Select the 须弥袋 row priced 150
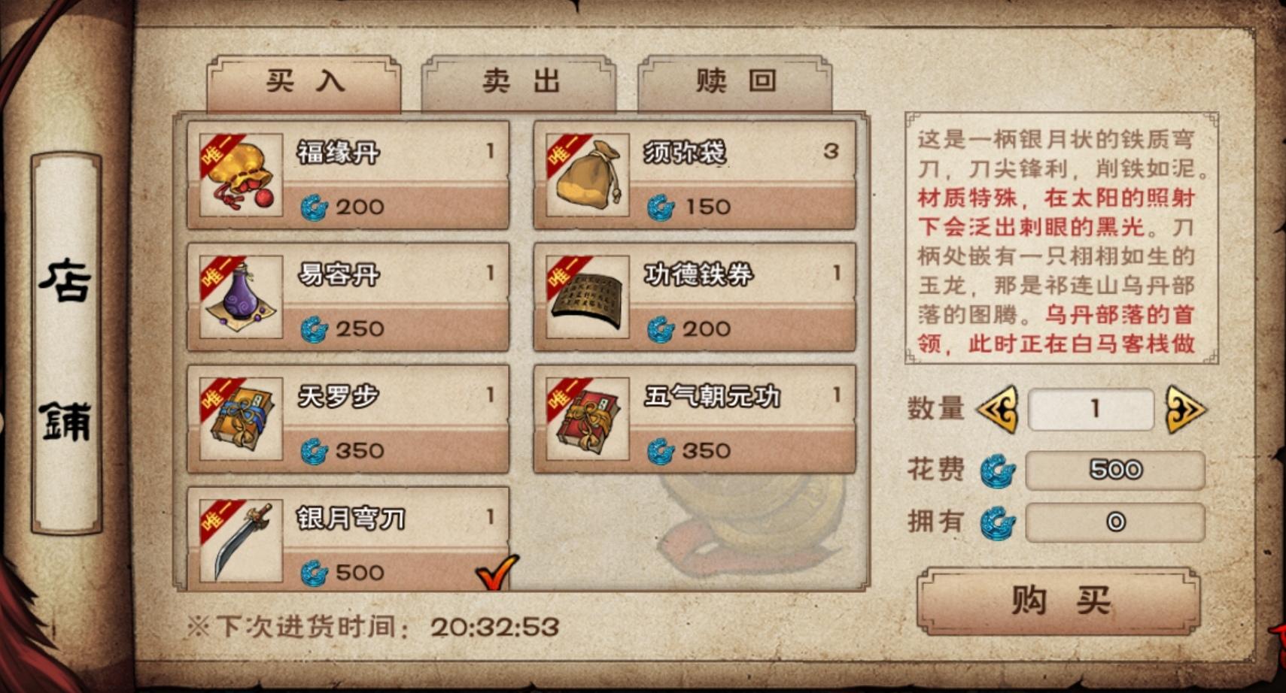The height and width of the screenshot is (693, 1286). [695, 175]
